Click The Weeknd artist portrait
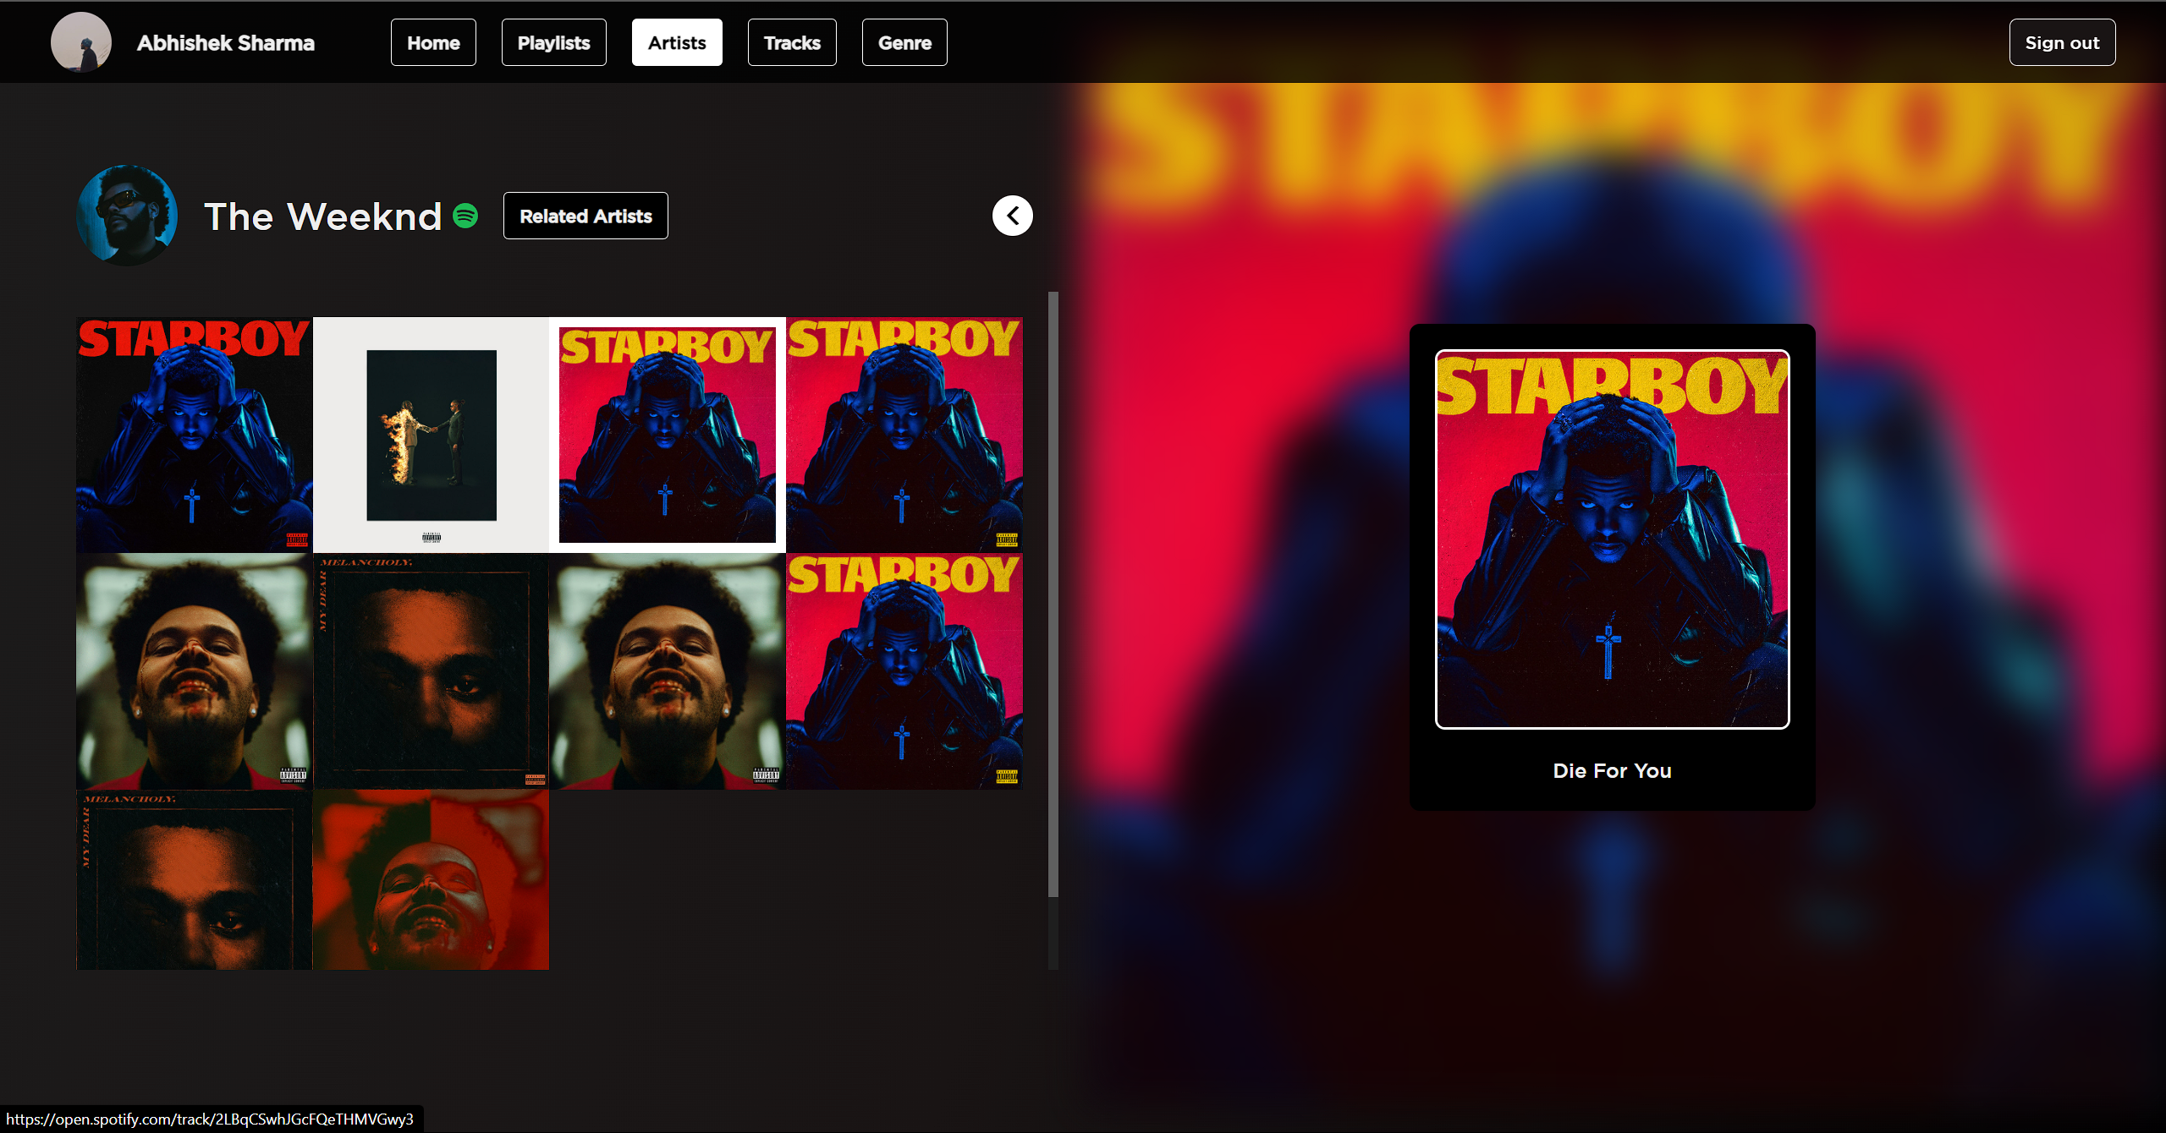 [x=127, y=215]
